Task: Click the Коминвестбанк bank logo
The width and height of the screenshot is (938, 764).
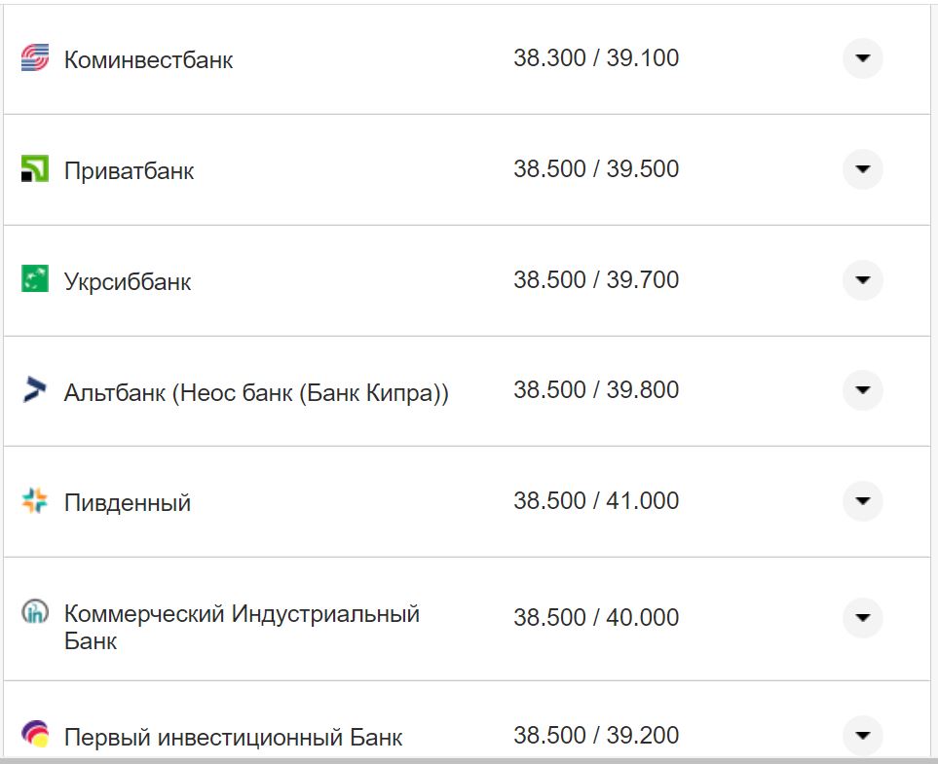Action: (x=34, y=58)
